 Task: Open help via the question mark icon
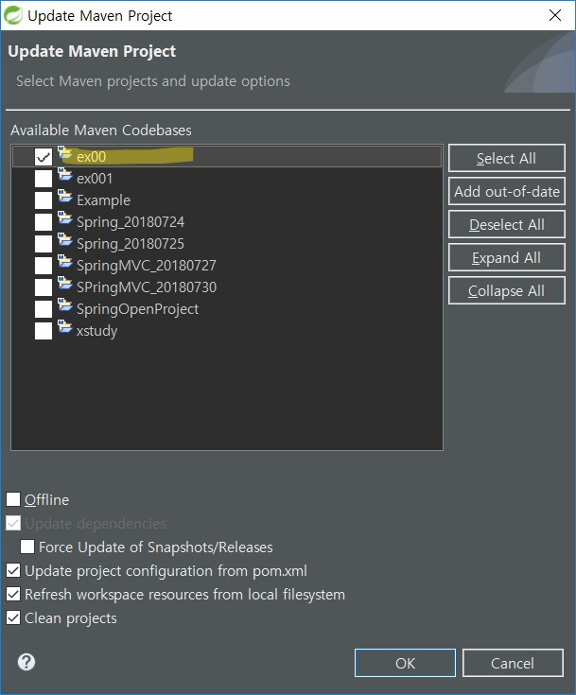pyautogui.click(x=26, y=662)
